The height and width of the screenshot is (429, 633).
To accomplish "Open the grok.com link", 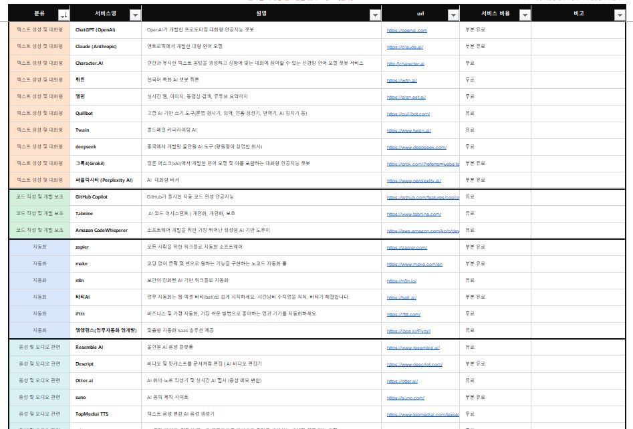I will point(422,164).
